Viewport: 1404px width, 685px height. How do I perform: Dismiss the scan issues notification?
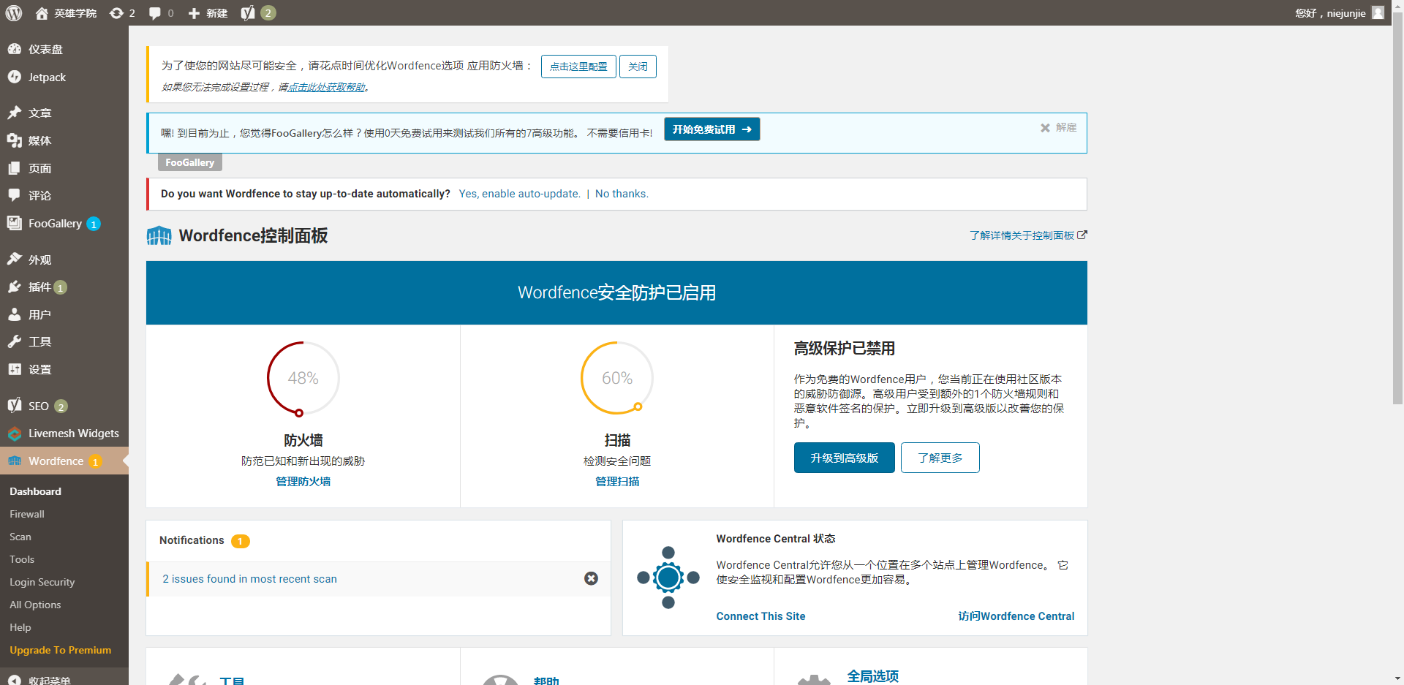[591, 578]
